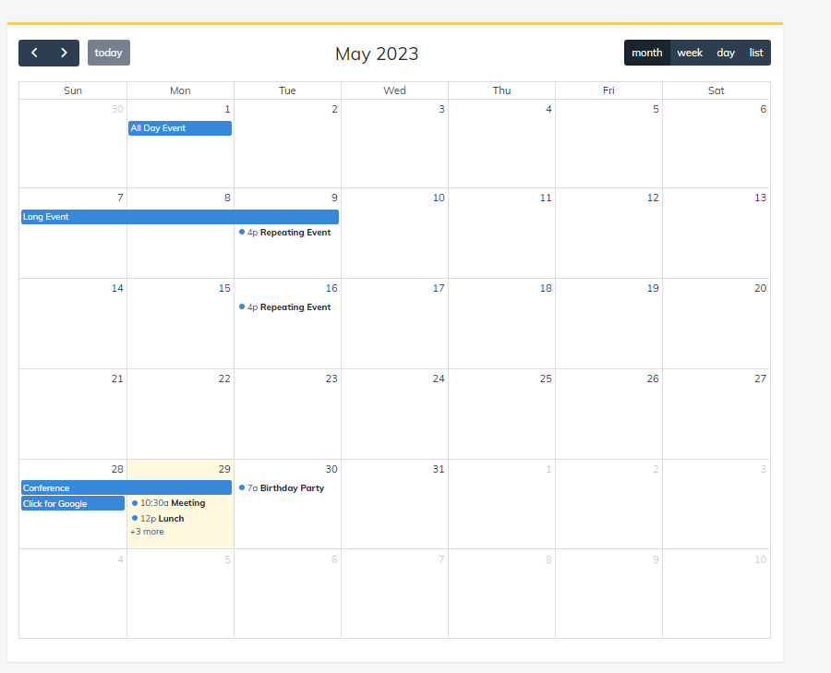Viewport: 831px width, 673px height.
Task: Click the May 2023 title
Action: (377, 54)
